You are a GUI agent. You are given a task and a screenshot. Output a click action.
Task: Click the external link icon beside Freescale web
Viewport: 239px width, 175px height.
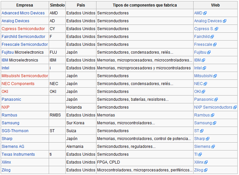click(x=215, y=45)
